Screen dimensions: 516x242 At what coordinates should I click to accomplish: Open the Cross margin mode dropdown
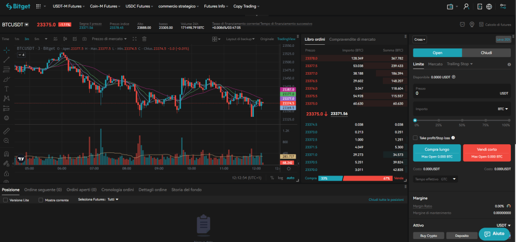(x=420, y=40)
